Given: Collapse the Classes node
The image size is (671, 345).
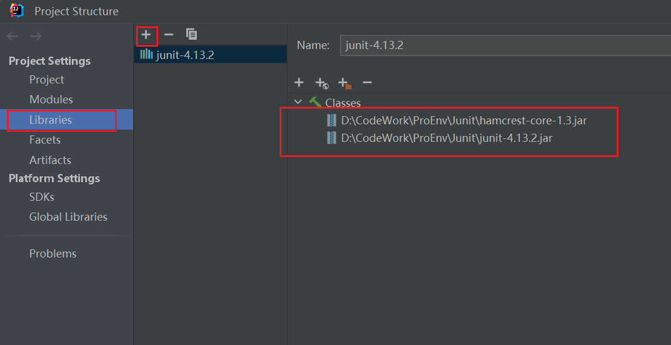Looking at the screenshot, I should click(298, 102).
